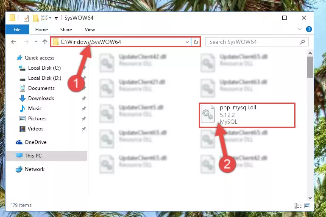This screenshot has height=217, width=326.
Task: Click the Properties icon in quick access toolbar
Action: (26, 18)
